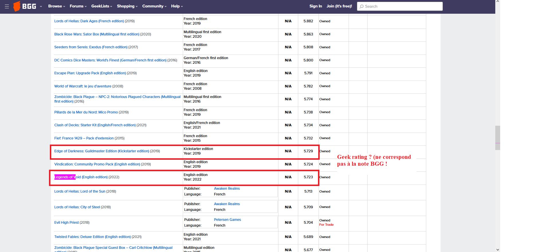Click Awaken Realms publisher for Lord of the Sun
Viewport: 550px width, 252px height.
point(227,189)
